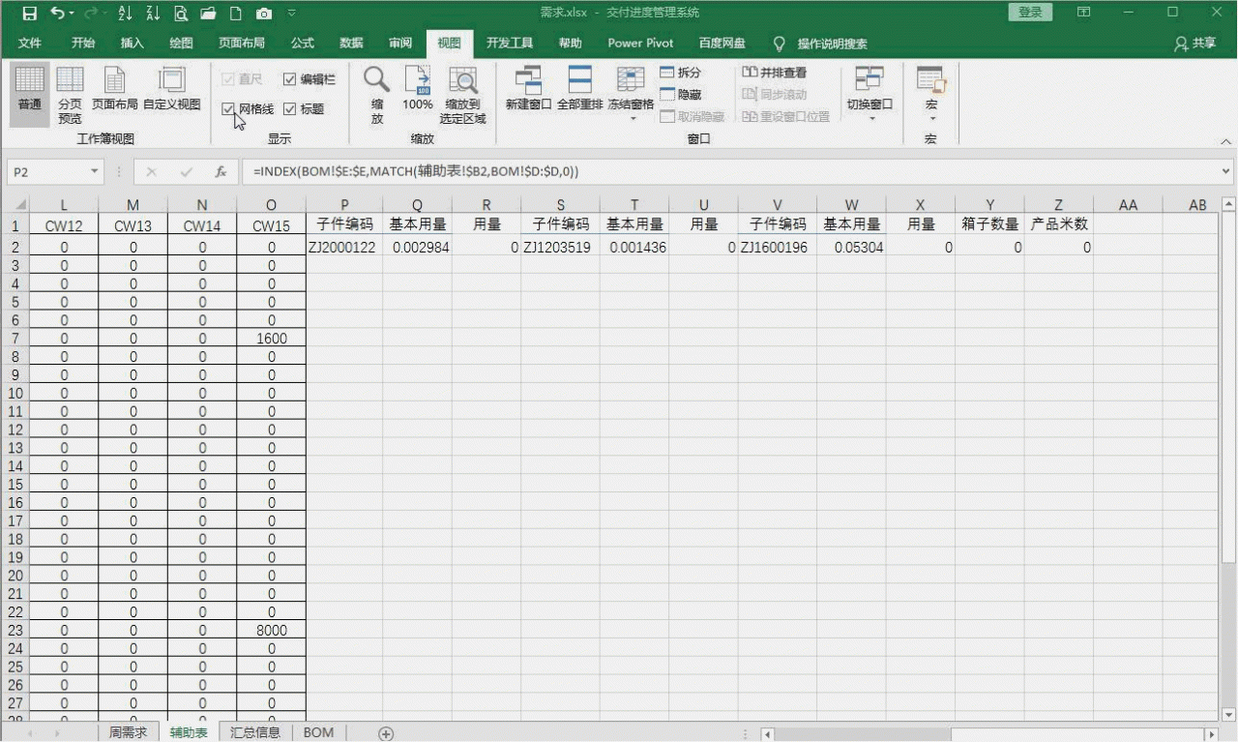Viewport: 1238px width, 742px height.
Task: Expand the 切换窗口 switch windows dropdown
Action: (870, 118)
